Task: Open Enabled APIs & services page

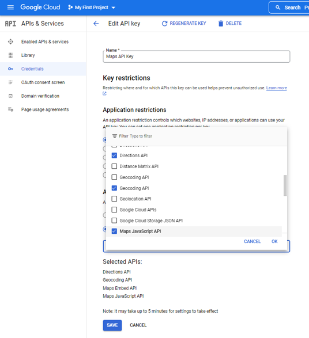Action: (x=45, y=41)
